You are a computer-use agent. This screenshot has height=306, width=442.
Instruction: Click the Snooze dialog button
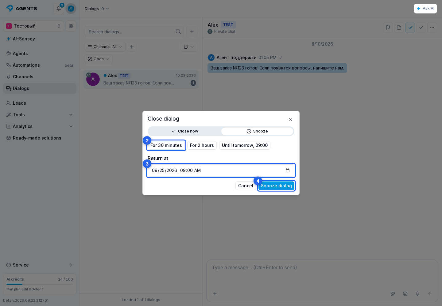point(276,186)
